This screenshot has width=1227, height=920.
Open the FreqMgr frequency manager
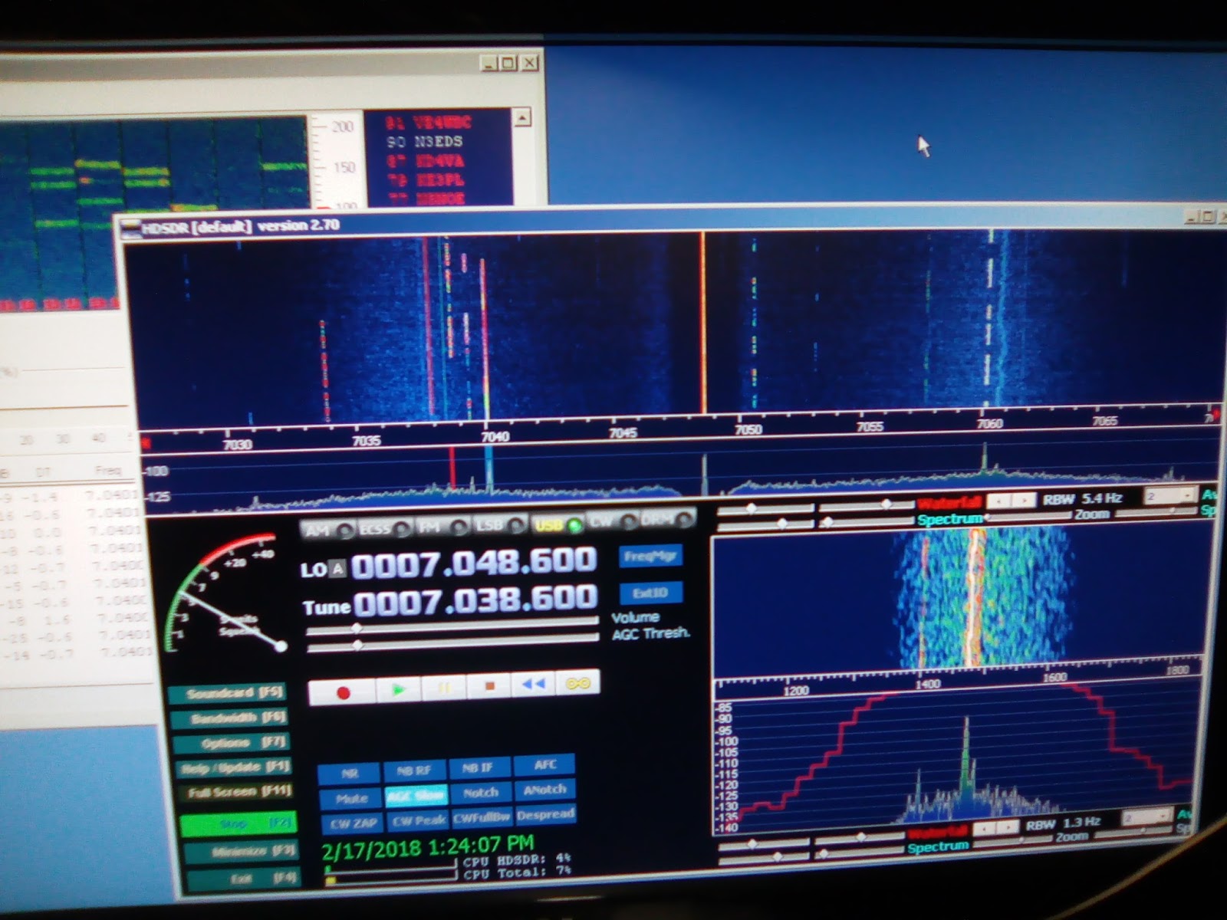[x=649, y=557]
